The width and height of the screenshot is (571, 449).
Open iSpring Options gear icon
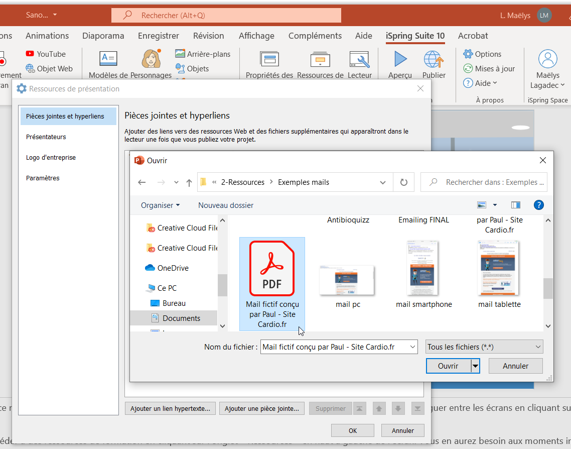[468, 54]
